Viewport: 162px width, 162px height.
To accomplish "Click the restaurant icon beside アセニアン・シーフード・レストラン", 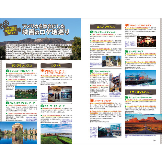I will tap(42, 71).
